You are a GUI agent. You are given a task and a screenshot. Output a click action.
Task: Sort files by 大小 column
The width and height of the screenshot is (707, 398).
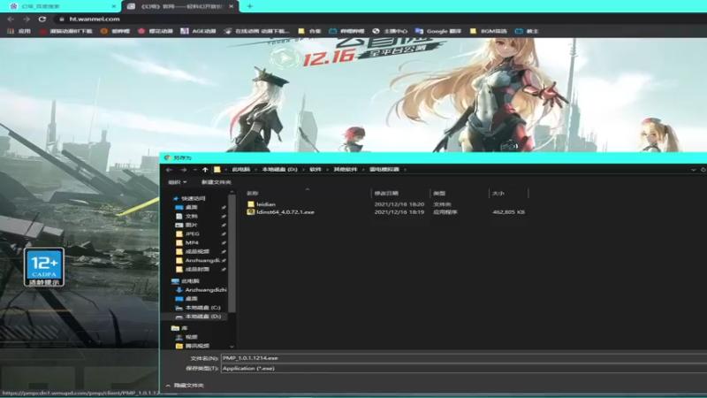coord(498,193)
